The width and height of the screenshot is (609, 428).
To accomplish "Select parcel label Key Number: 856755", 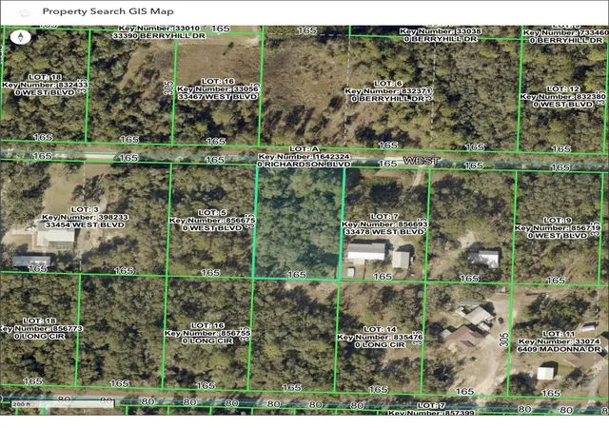I will click(207, 333).
